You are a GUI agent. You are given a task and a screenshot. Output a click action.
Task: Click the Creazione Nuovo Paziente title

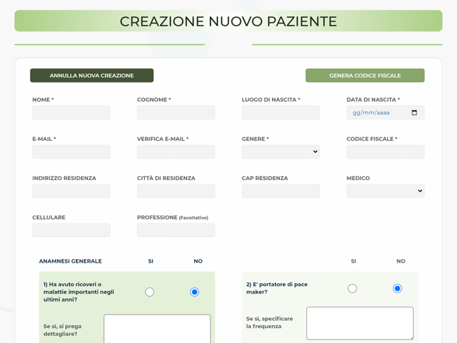tap(228, 21)
